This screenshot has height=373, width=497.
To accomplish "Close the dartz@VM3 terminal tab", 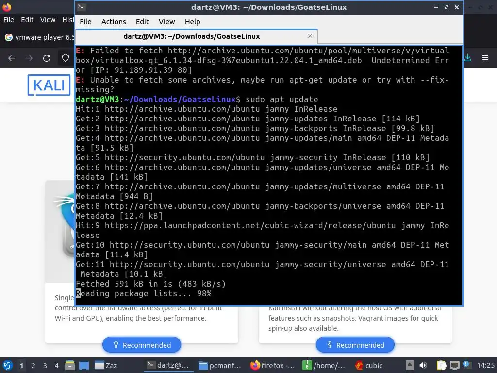I will click(x=310, y=36).
